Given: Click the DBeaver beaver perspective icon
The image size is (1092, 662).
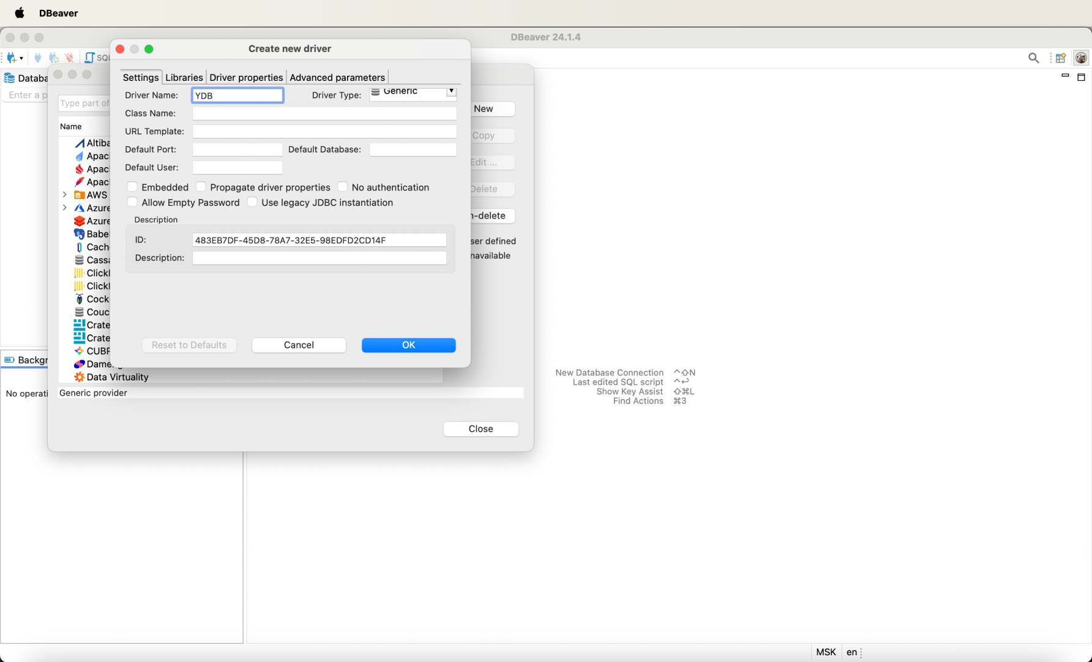Looking at the screenshot, I should coord(1081,58).
